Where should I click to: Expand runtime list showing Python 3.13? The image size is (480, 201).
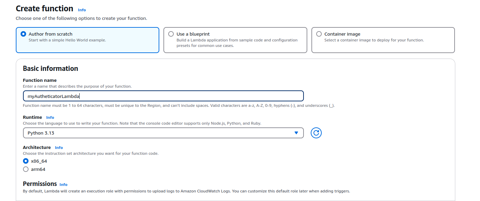163,133
